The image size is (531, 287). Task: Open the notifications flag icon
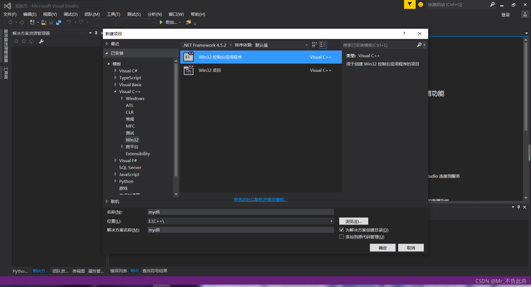point(410,4)
